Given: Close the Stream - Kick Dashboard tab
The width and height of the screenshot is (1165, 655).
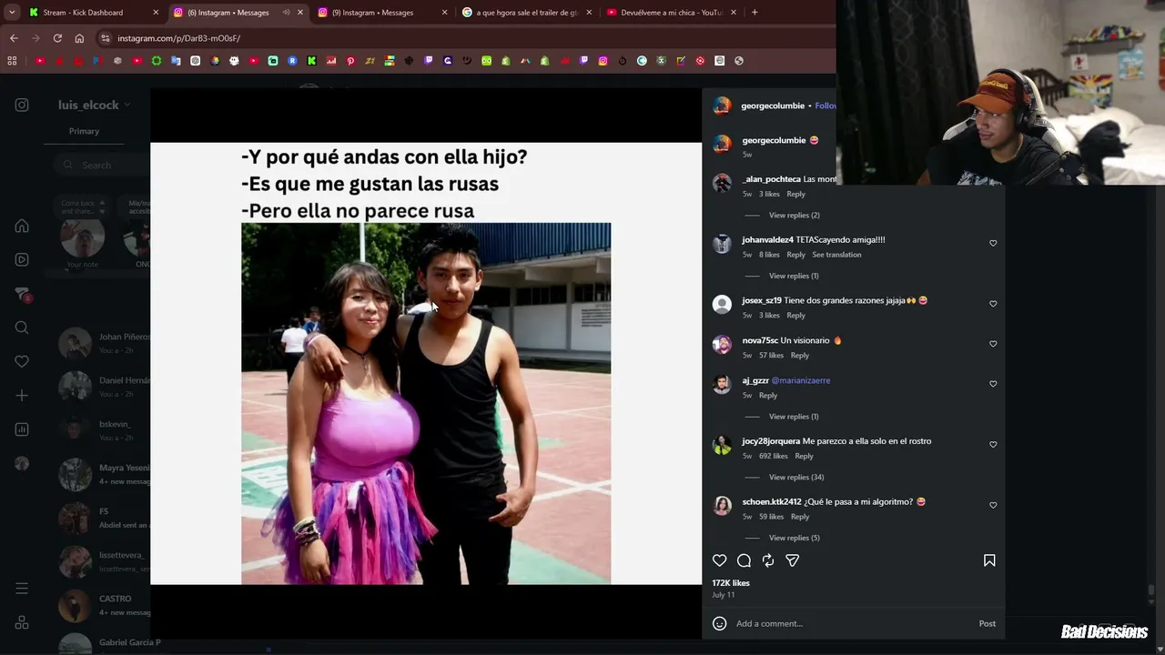Looking at the screenshot, I should [x=156, y=13].
